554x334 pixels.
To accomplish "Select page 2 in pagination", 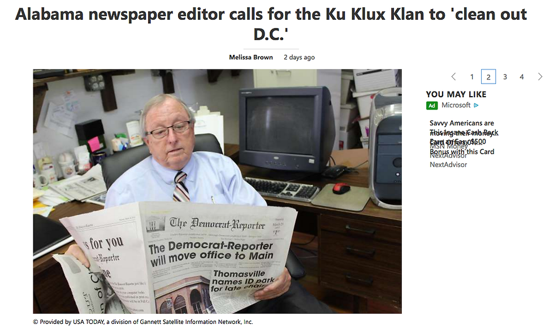I will (x=488, y=77).
